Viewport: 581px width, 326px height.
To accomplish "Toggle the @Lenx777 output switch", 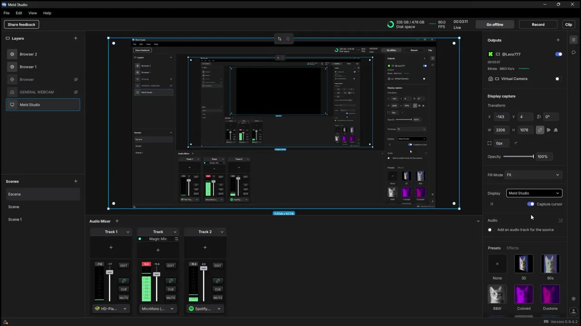I will (559, 54).
